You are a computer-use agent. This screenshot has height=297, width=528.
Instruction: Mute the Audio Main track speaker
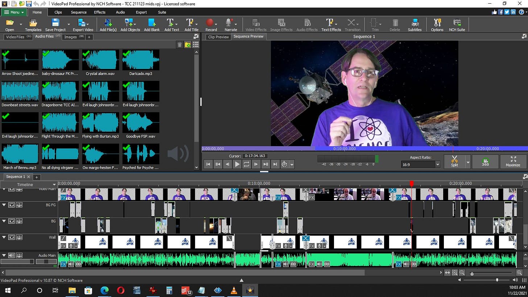click(12, 255)
